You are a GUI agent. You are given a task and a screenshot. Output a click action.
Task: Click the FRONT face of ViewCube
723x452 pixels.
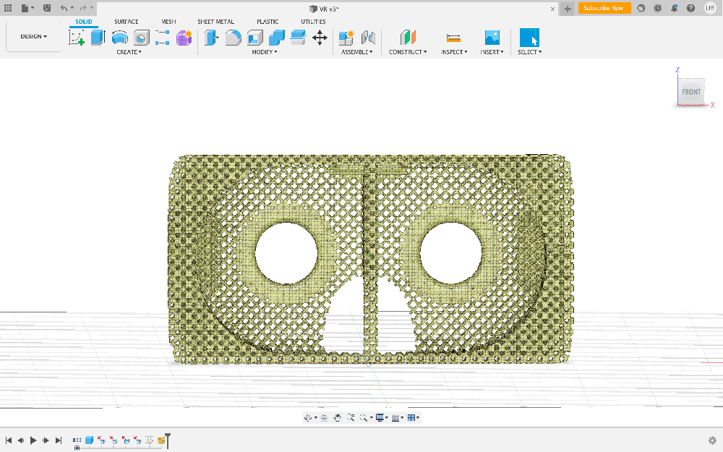point(691,92)
